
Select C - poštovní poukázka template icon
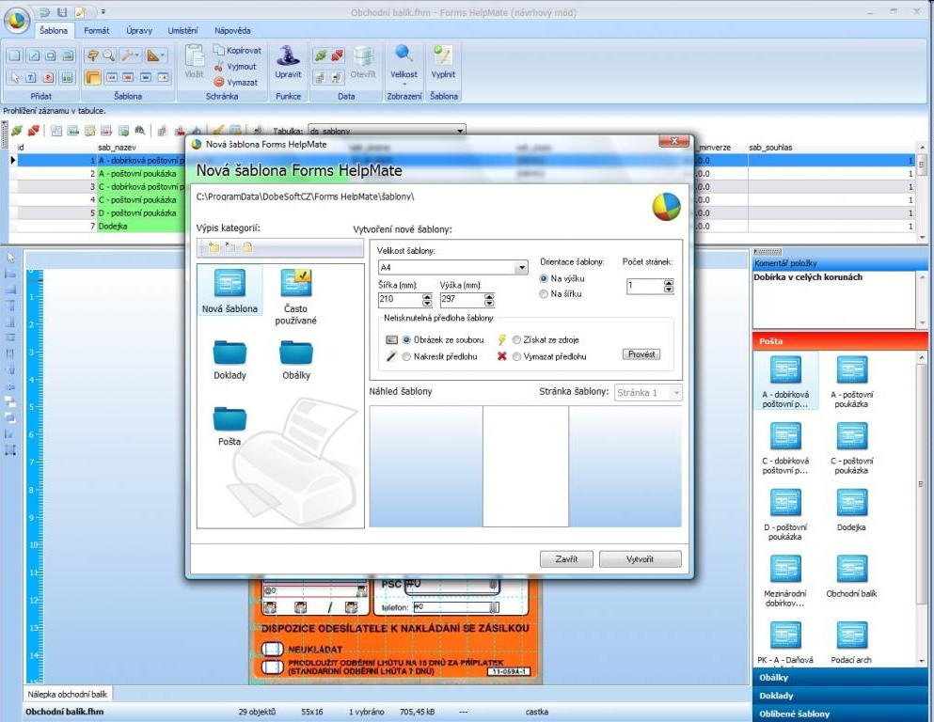pos(851,435)
